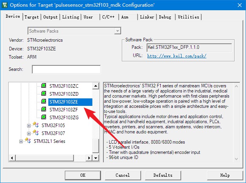Click into the Search input field
The width and height of the screenshot is (246, 183).
[66, 69]
